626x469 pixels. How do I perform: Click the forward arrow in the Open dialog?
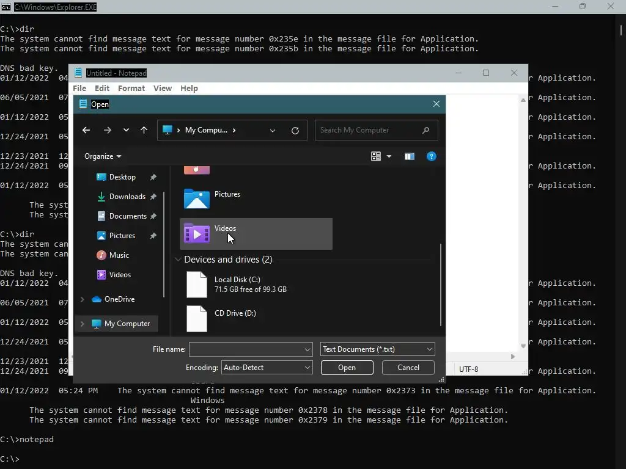pyautogui.click(x=108, y=130)
